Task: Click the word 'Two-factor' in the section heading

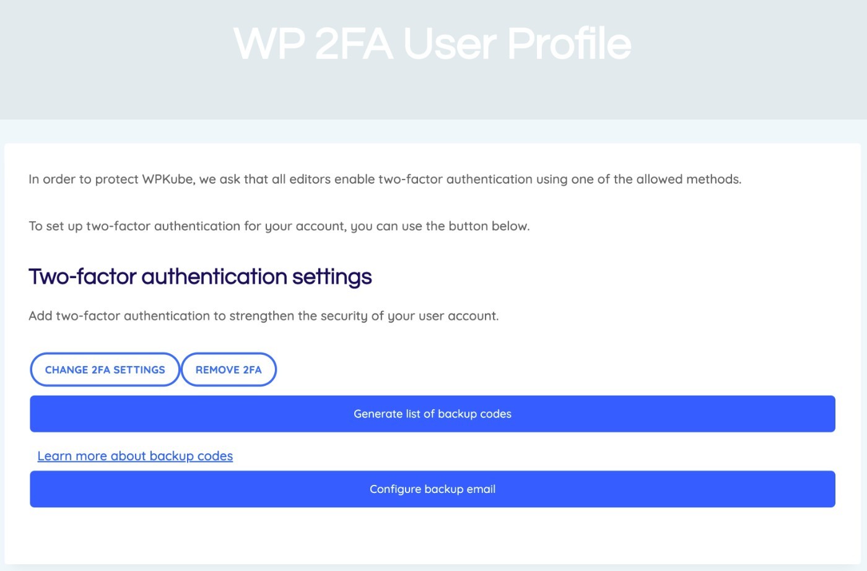Action: pos(82,277)
